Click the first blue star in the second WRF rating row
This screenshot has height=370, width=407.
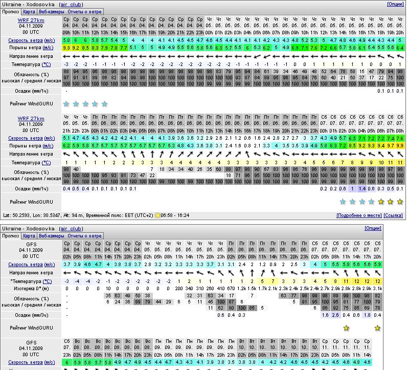[343, 202]
